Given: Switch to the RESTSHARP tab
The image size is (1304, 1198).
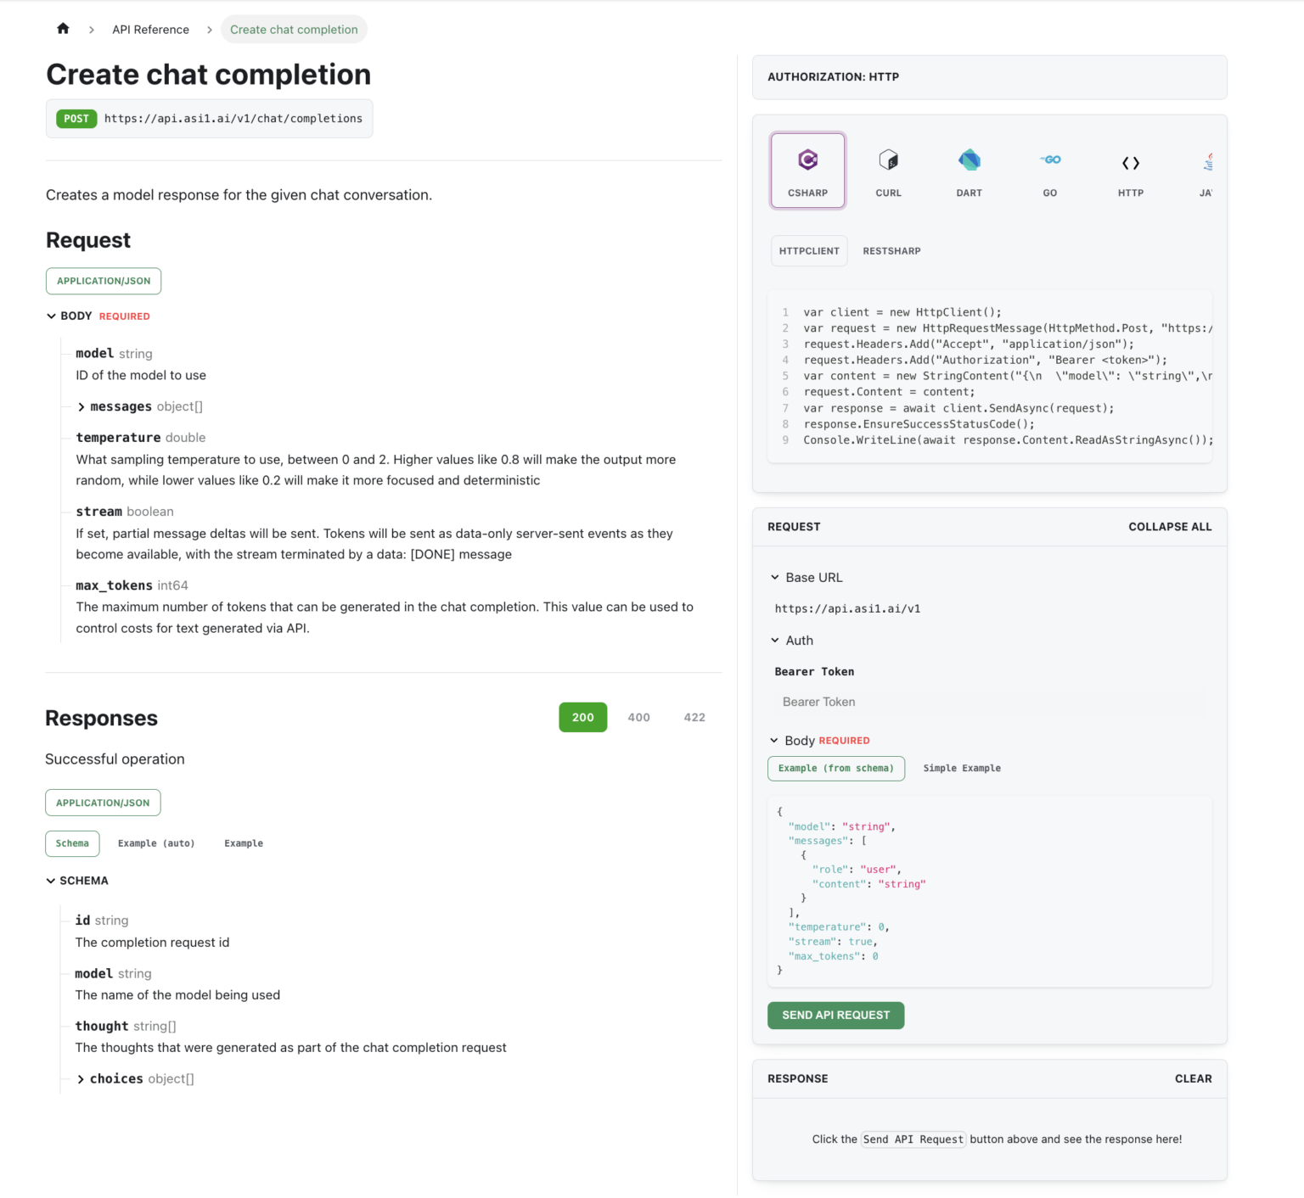Looking at the screenshot, I should point(891,251).
